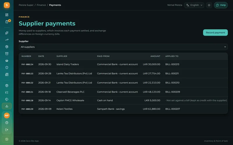Open the shopping basket icon in sidebar
The width and height of the screenshot is (233, 145).
pos(7,61)
